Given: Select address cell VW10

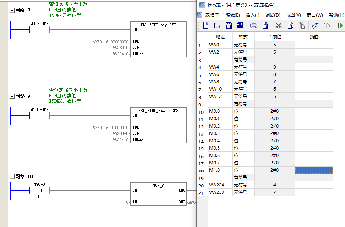Looking at the screenshot, I should click(x=220, y=89).
